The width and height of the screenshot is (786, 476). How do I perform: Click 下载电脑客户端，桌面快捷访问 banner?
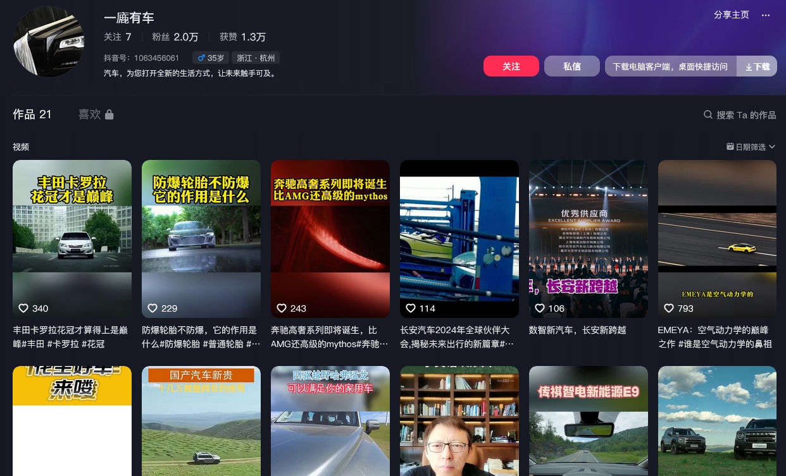(x=671, y=66)
